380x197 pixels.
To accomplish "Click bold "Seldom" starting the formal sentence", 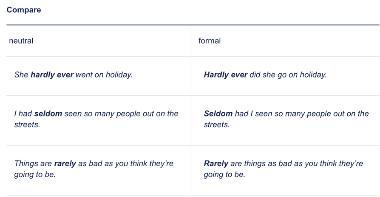I will 218,114.
